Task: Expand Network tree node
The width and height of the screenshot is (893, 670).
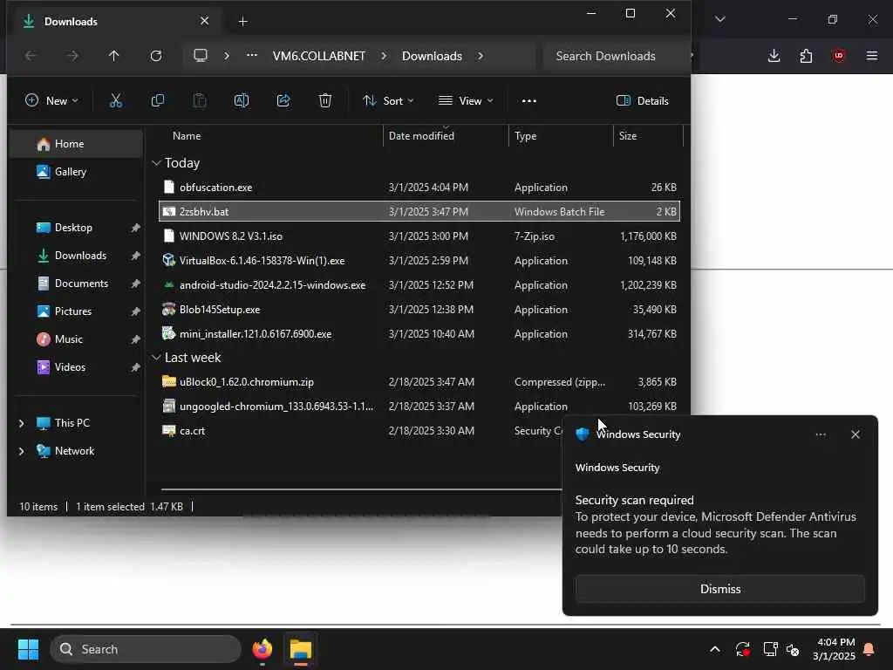Action: pyautogui.click(x=22, y=451)
